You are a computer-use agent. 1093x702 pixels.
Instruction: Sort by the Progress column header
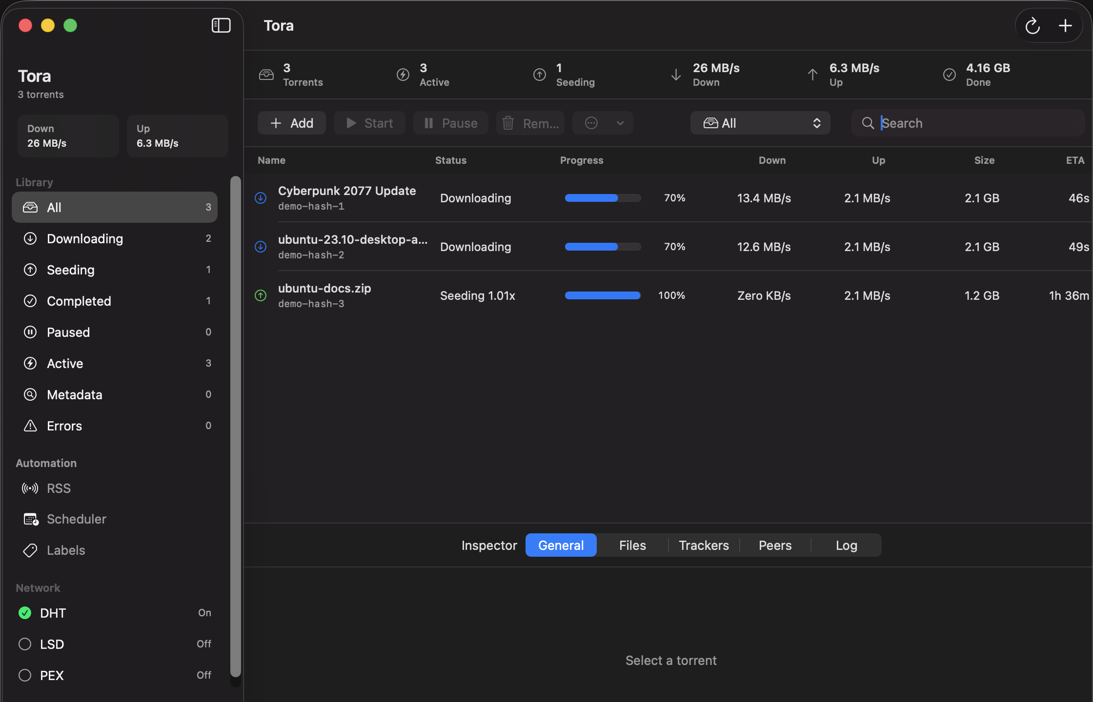pos(582,160)
